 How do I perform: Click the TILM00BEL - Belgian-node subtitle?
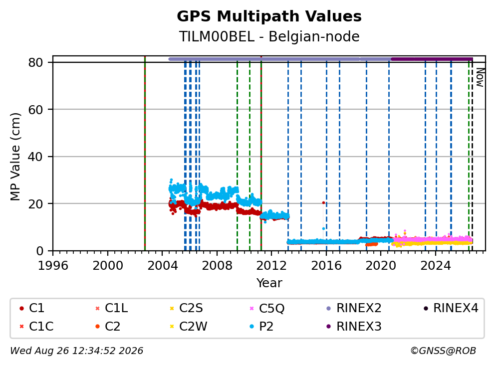269,36
